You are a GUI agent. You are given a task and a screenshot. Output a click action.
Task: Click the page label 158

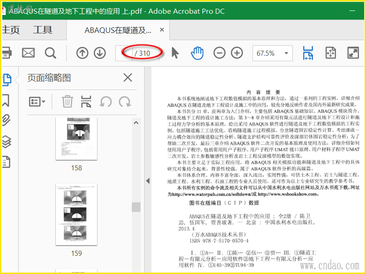76,168
